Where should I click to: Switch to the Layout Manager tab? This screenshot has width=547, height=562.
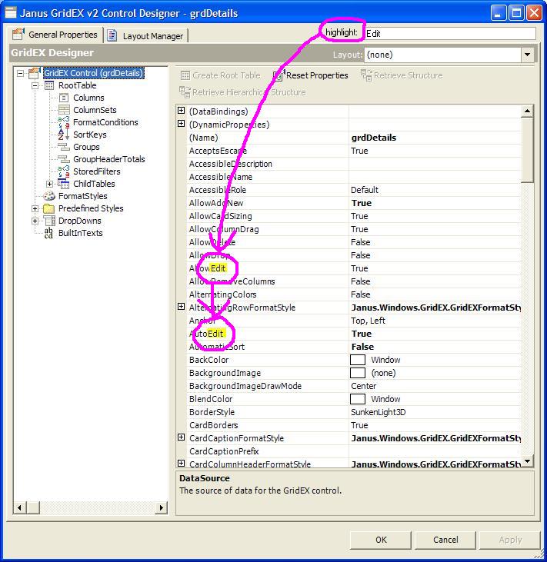coord(146,36)
